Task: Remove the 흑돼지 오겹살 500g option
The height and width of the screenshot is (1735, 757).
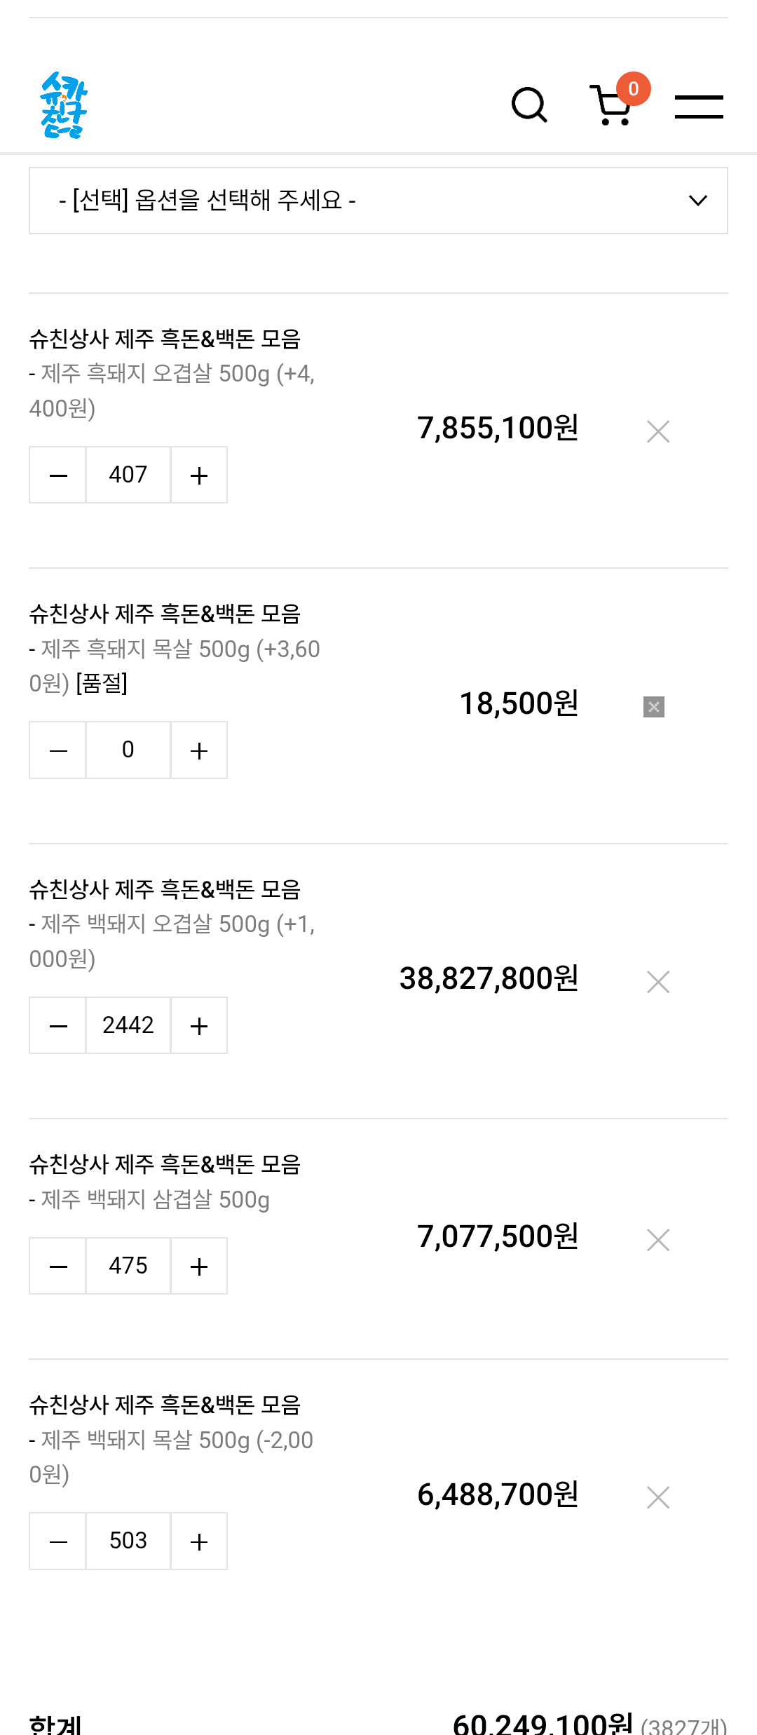Action: pos(658,431)
